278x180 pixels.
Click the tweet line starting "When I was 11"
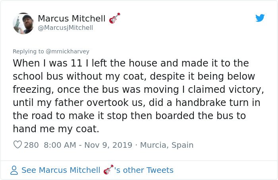tap(131, 63)
